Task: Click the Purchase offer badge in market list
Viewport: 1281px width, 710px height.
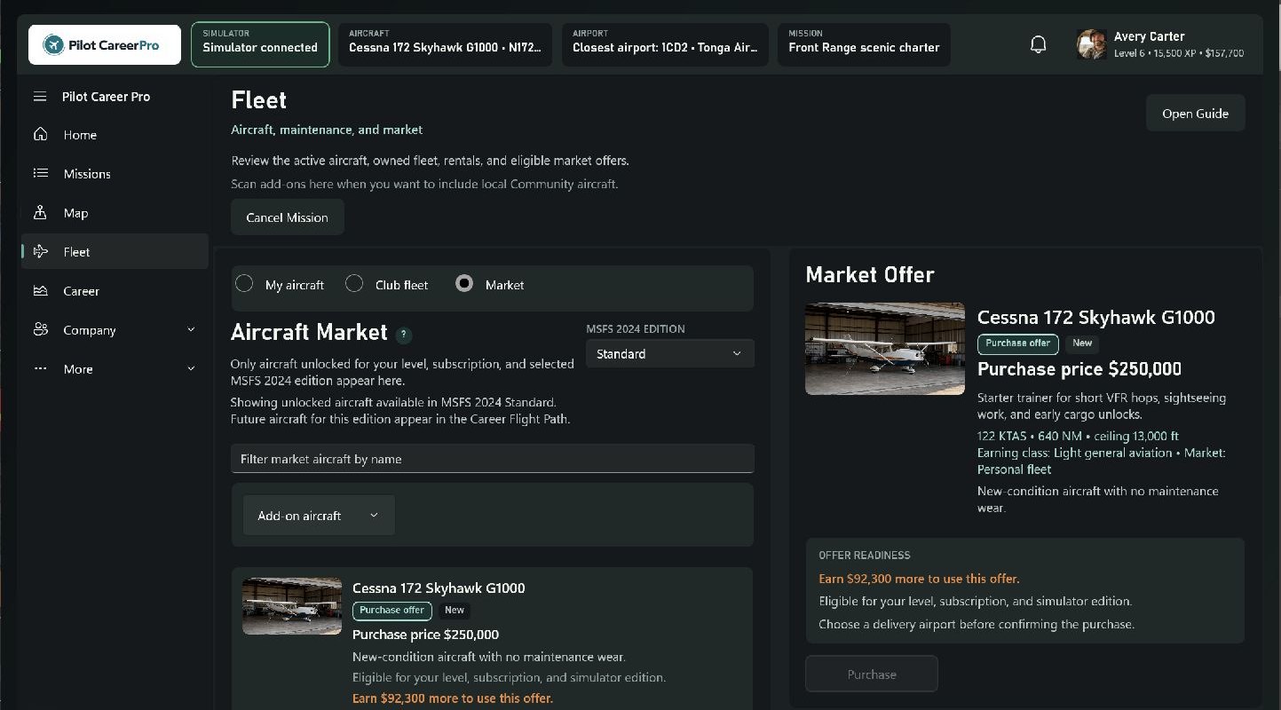Action: (392, 611)
